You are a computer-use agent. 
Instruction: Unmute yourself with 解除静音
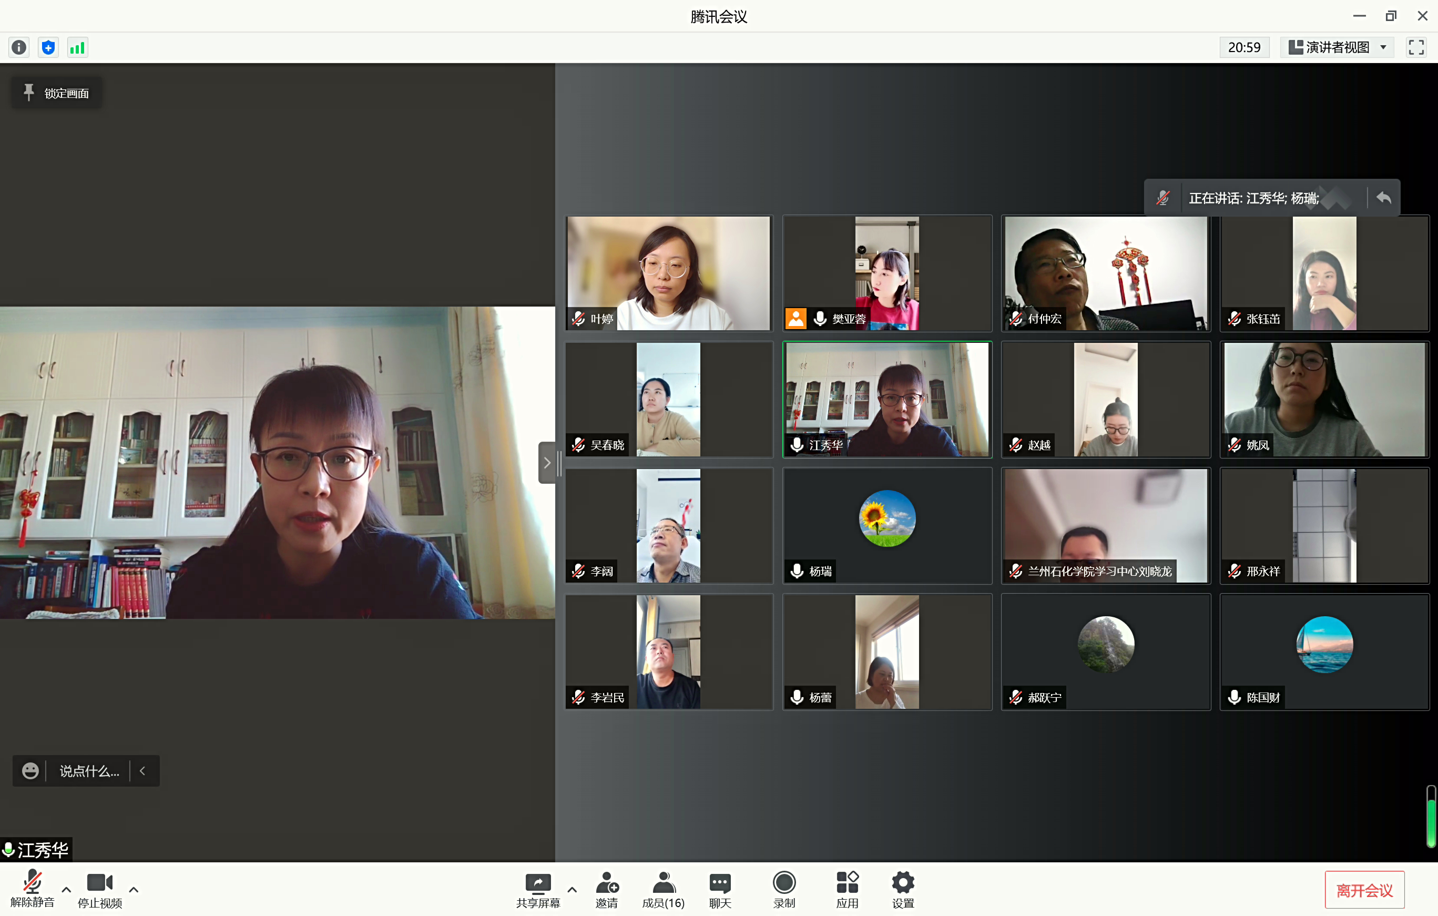click(x=33, y=889)
